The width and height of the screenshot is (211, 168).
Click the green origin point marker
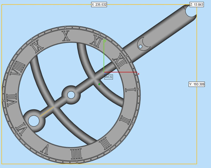(100, 84)
